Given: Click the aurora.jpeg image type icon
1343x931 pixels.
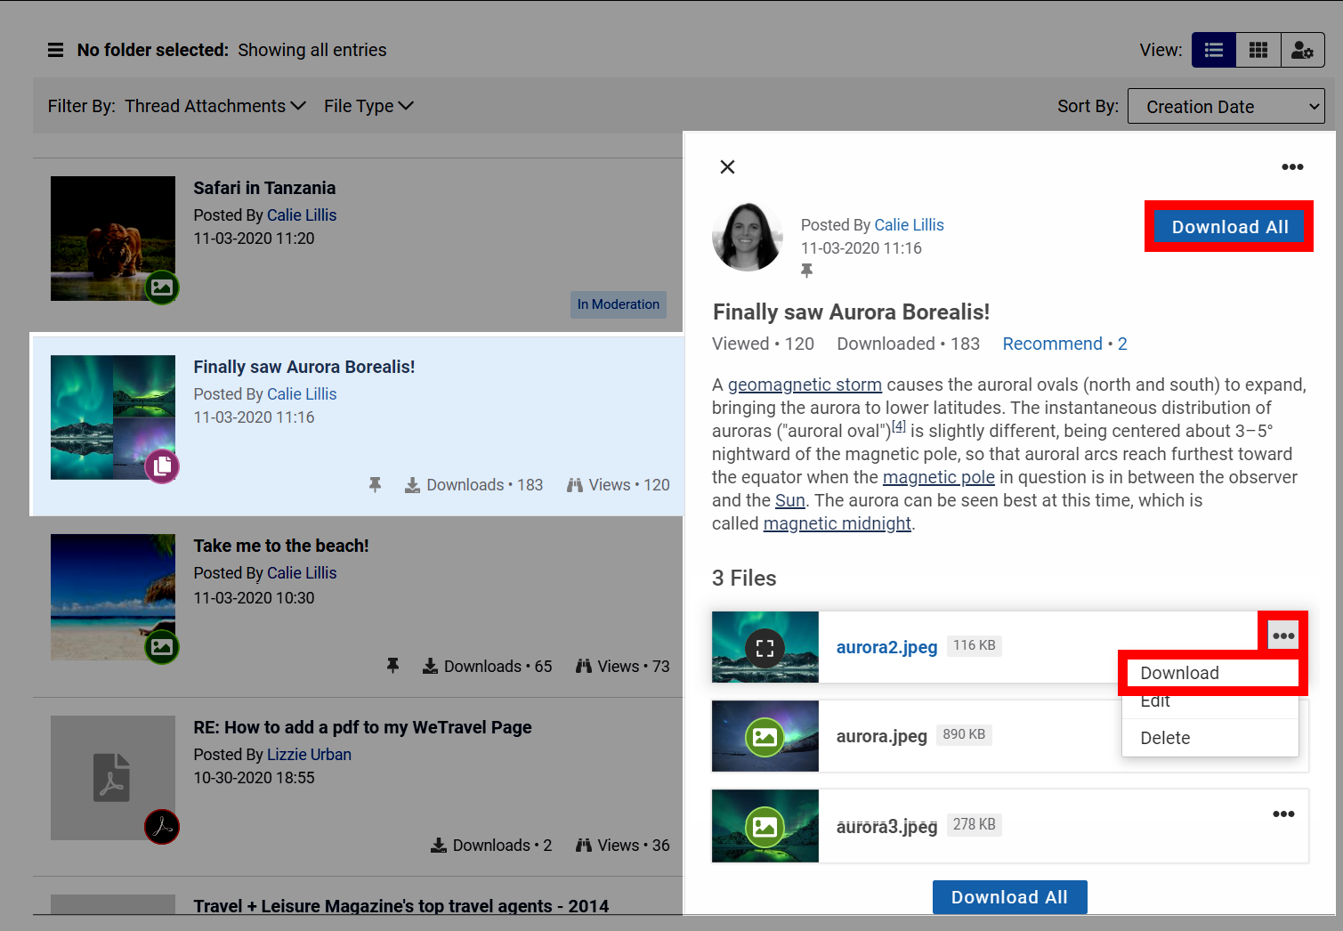Looking at the screenshot, I should point(765,736).
